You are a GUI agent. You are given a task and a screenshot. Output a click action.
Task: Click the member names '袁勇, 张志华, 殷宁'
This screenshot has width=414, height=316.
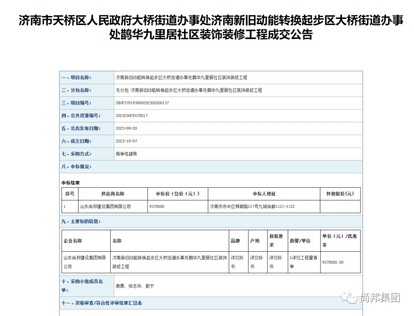pos(135,286)
